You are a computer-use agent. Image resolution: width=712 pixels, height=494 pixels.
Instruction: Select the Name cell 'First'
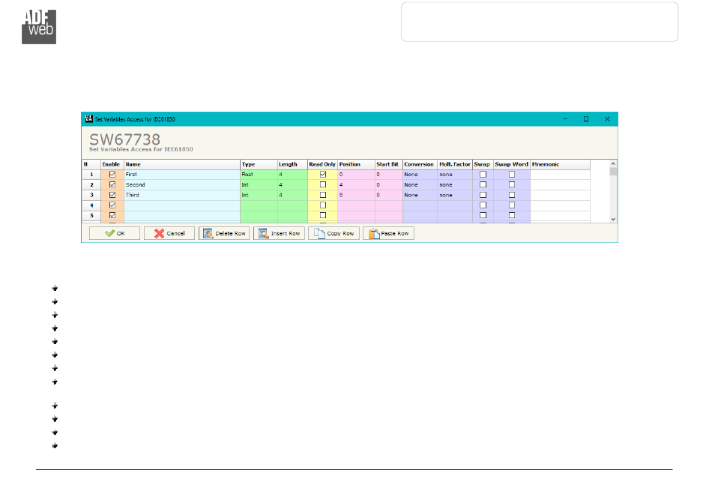point(182,175)
